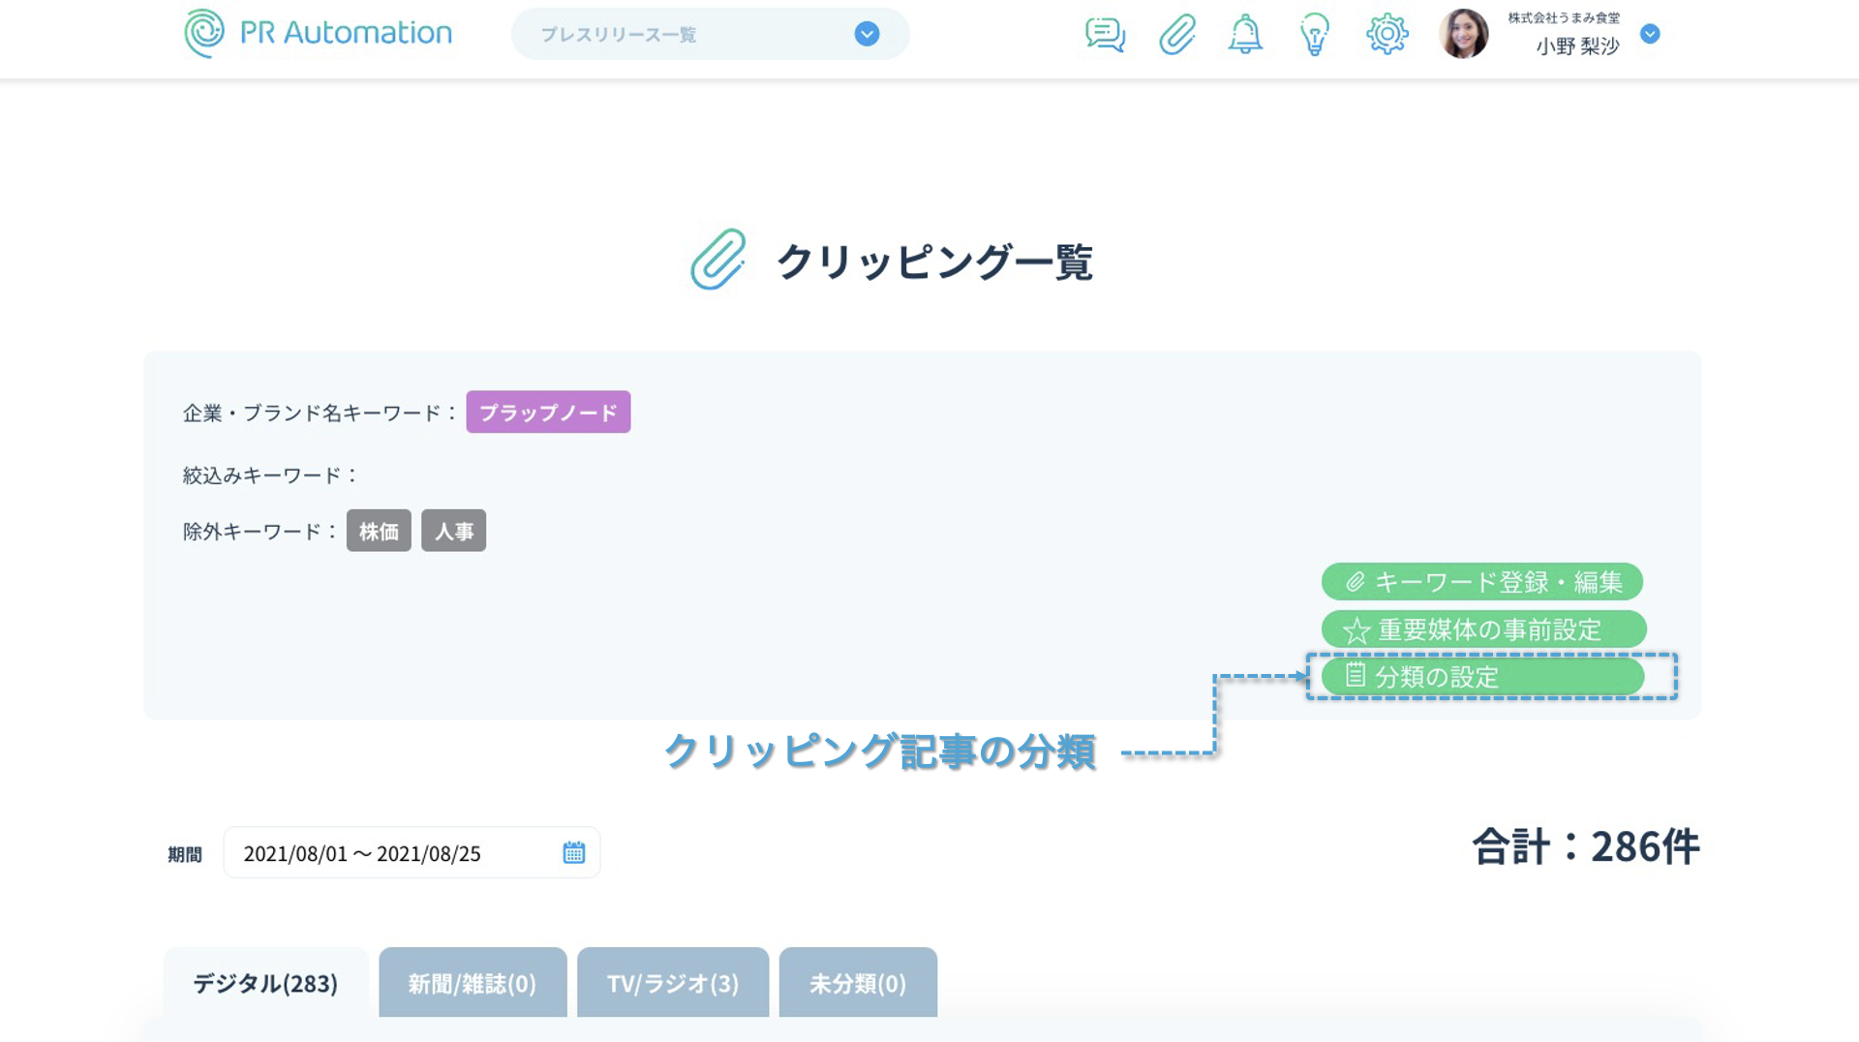Click the lightbulb ideas icon

point(1314,35)
